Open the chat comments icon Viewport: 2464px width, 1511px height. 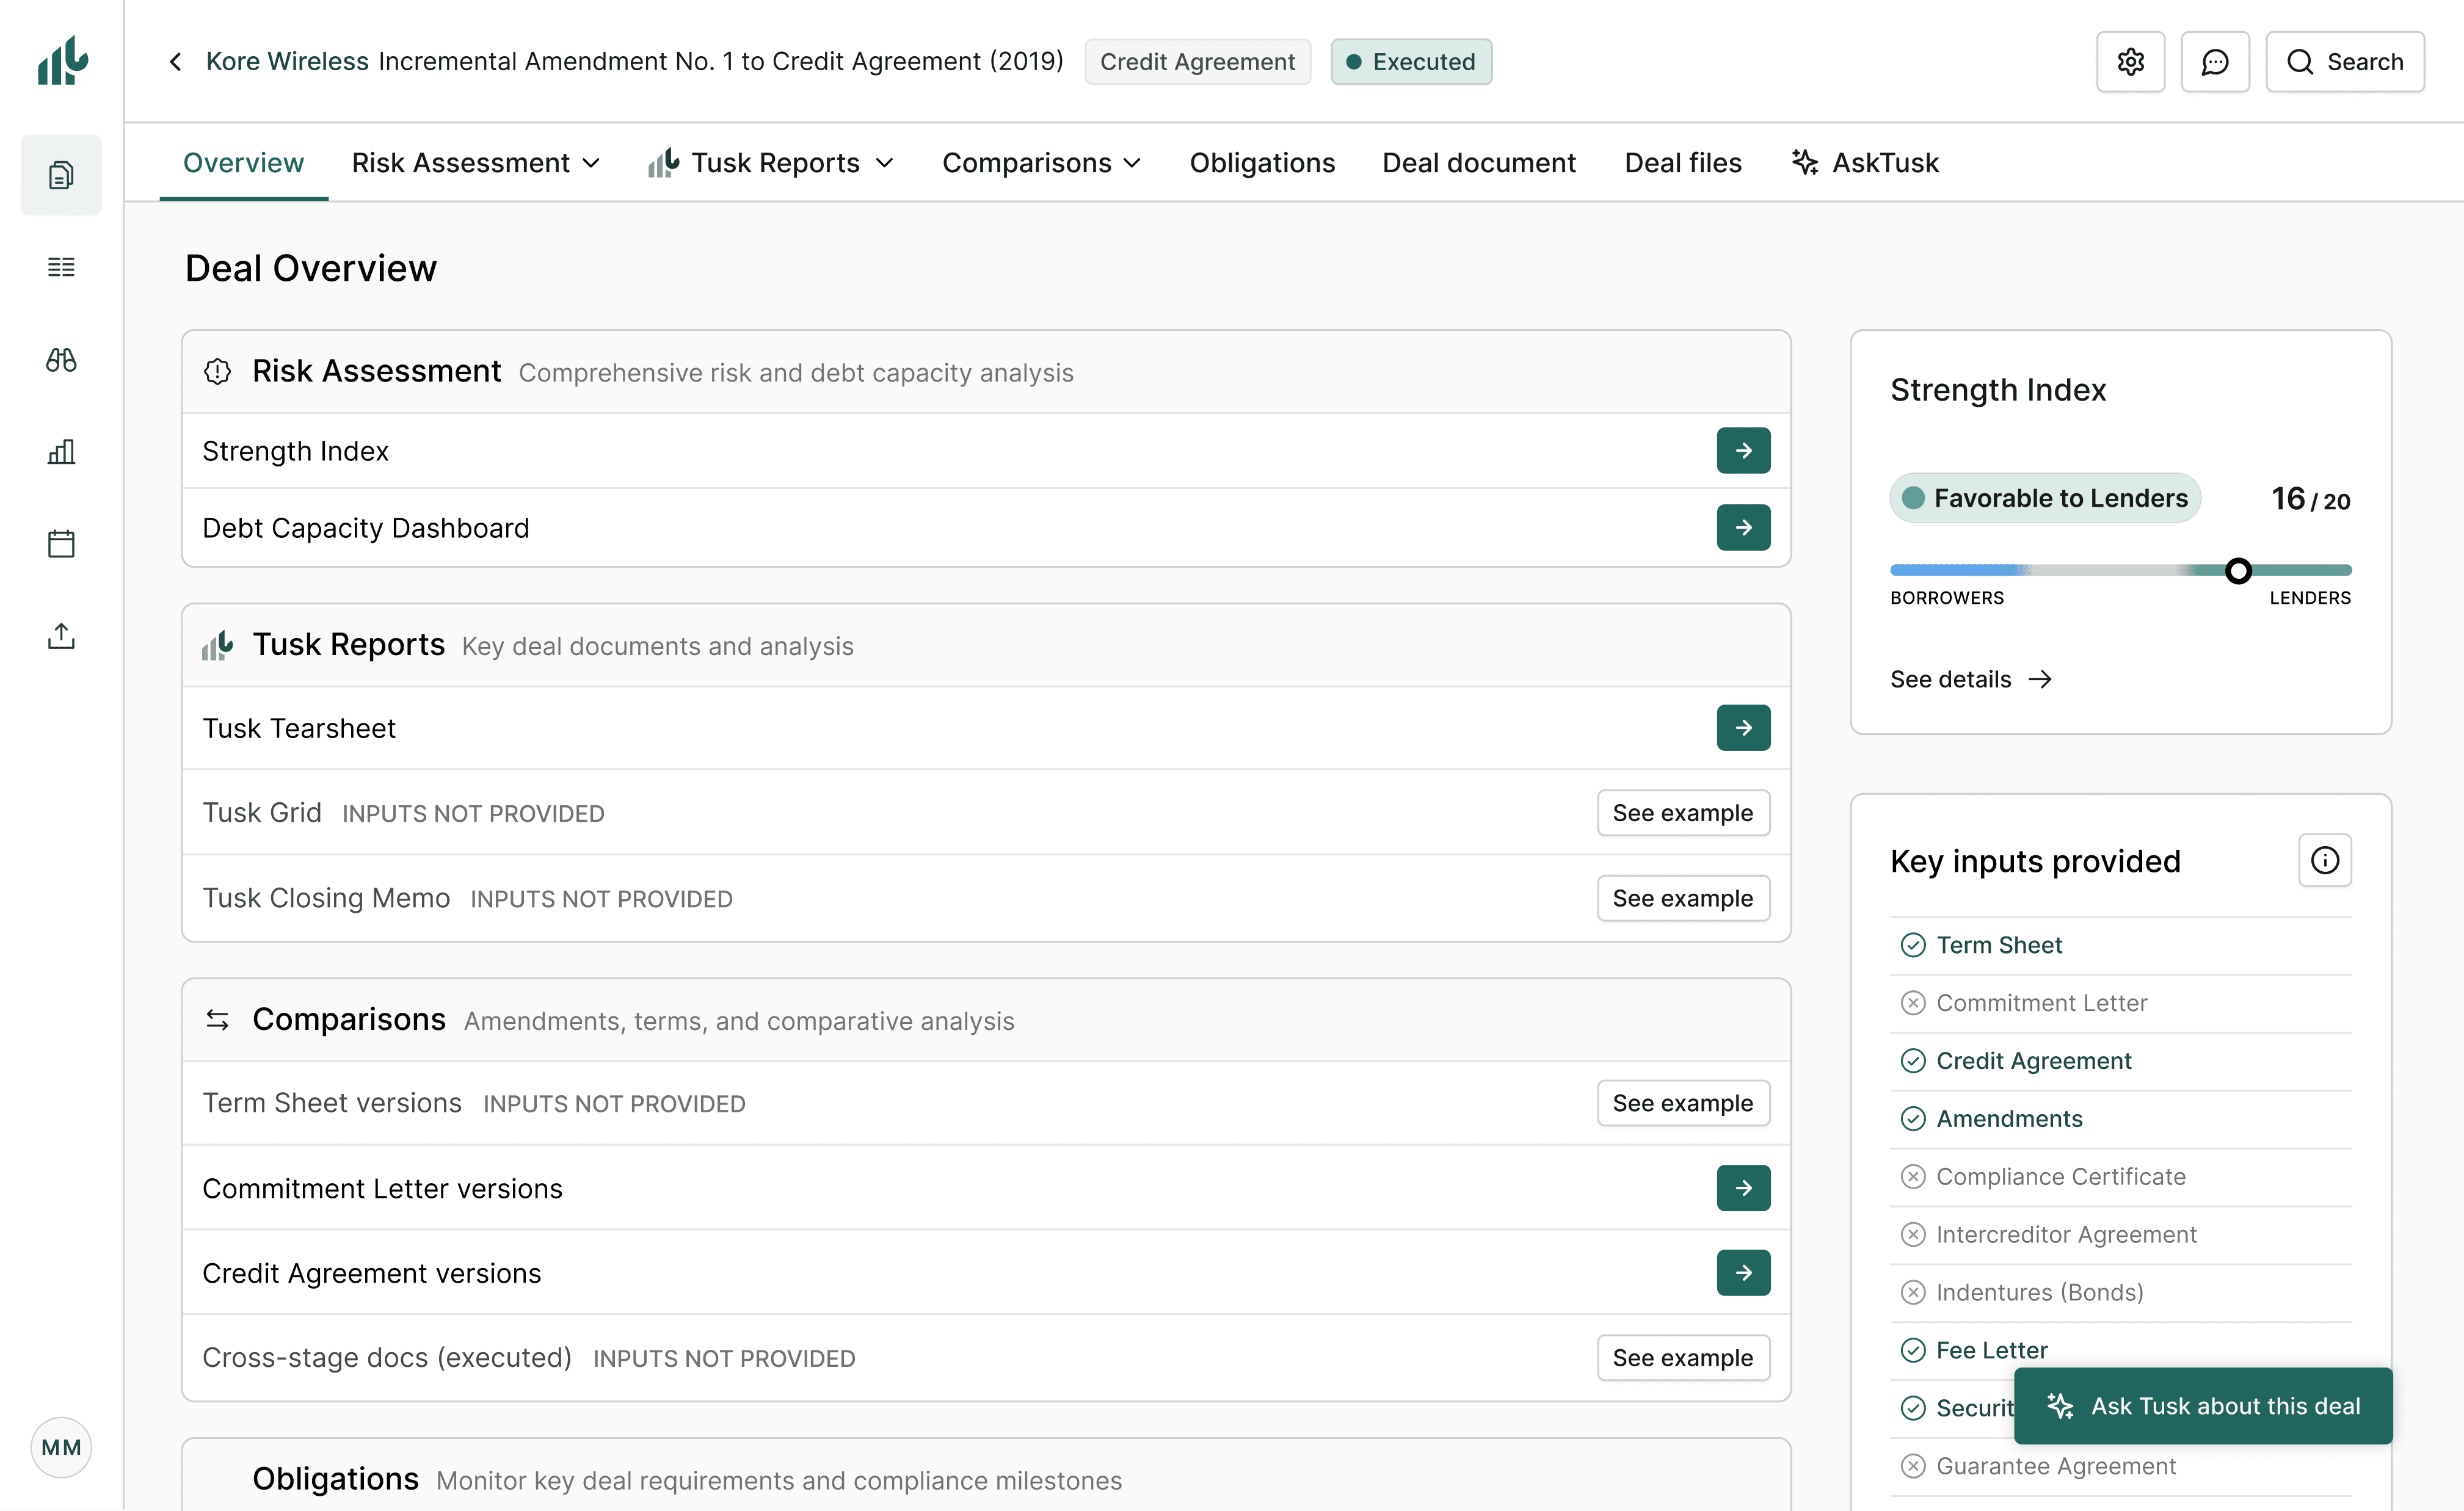pos(2214,62)
